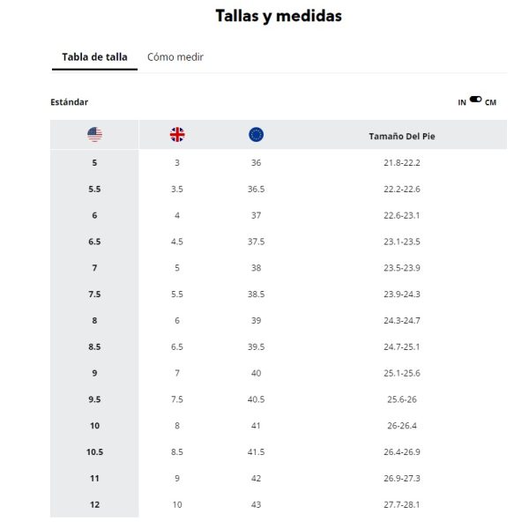Image resolution: width=529 pixels, height=529 pixels.
Task: Click the US flag icon column header
Action: [94, 135]
